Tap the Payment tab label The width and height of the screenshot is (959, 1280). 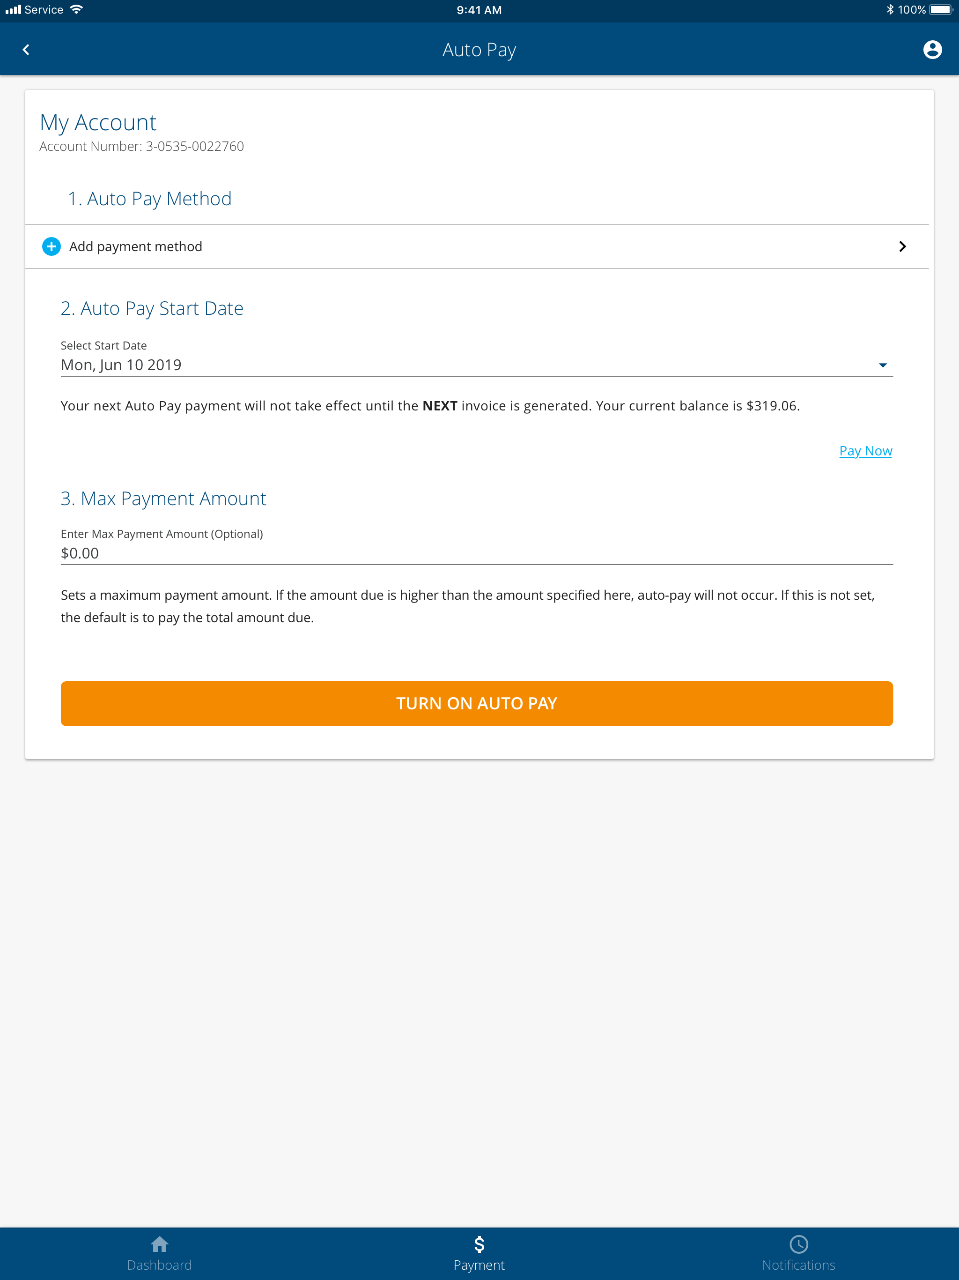pos(479,1265)
